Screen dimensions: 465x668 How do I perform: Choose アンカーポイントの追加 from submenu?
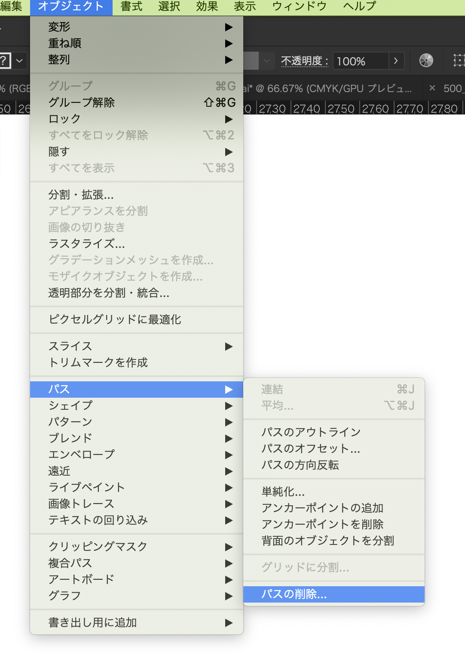[x=334, y=508]
